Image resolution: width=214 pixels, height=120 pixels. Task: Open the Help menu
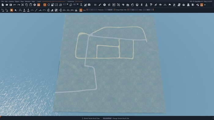(x=33, y=2)
